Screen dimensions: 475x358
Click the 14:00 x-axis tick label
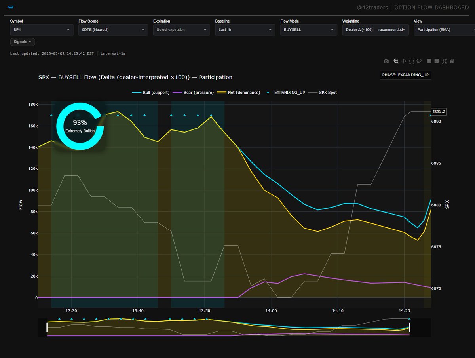[271, 311]
